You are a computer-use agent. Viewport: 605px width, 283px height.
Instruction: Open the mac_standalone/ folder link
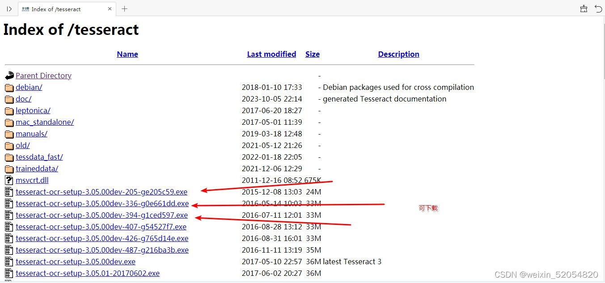click(x=45, y=122)
